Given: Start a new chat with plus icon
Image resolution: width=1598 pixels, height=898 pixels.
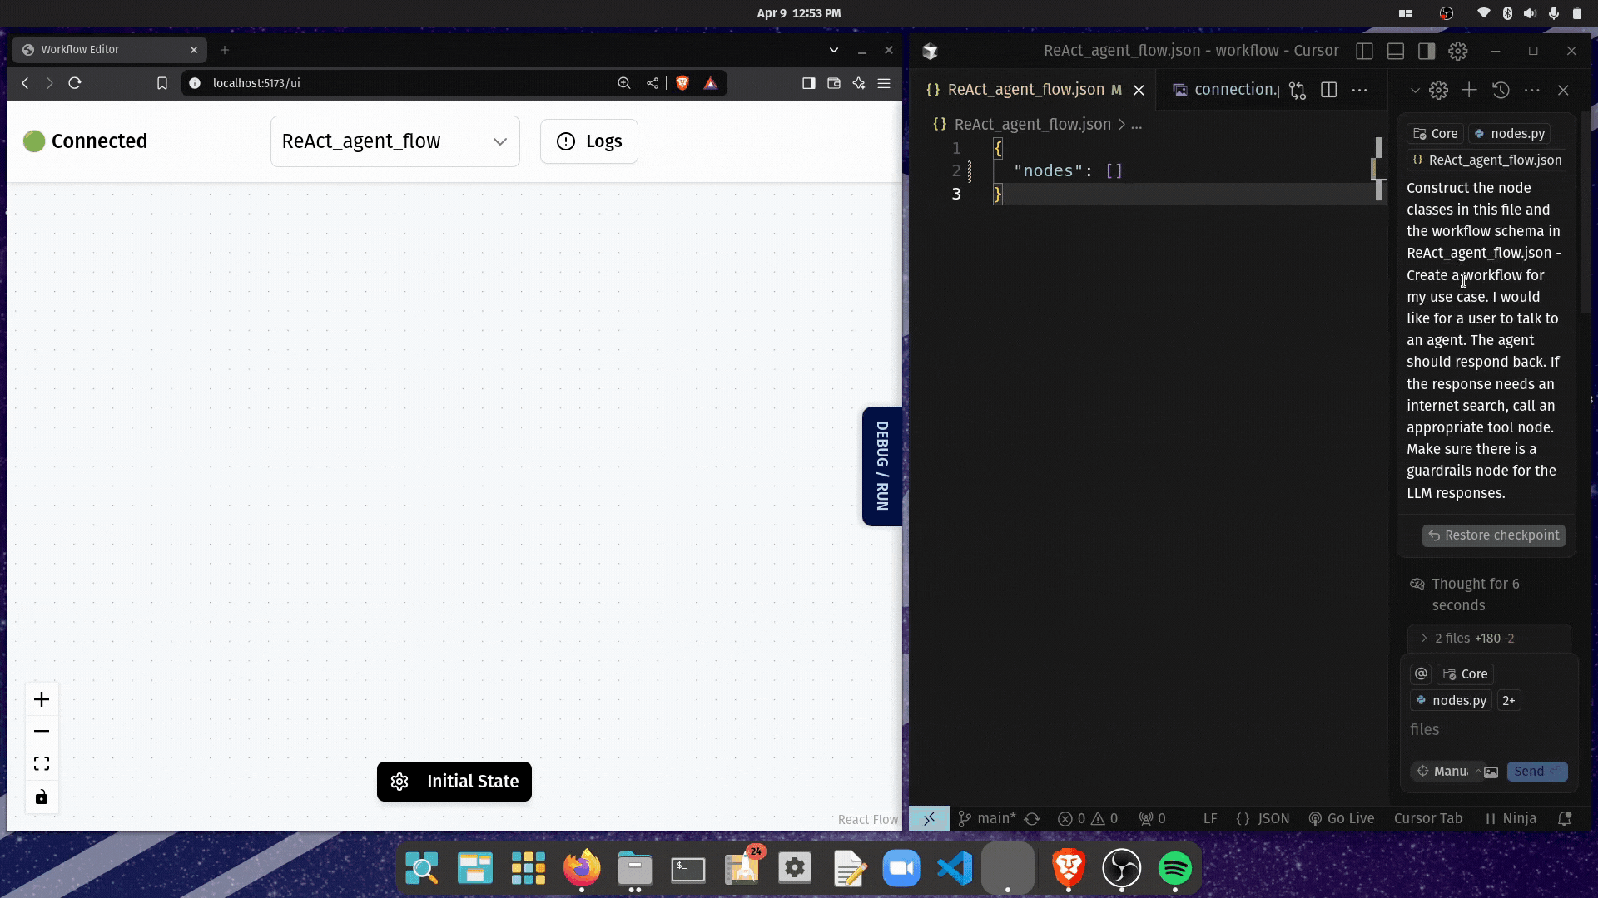Looking at the screenshot, I should [1469, 90].
